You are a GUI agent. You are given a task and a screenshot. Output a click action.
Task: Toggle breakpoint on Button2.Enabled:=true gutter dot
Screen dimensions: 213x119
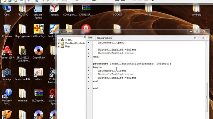click(x=89, y=53)
